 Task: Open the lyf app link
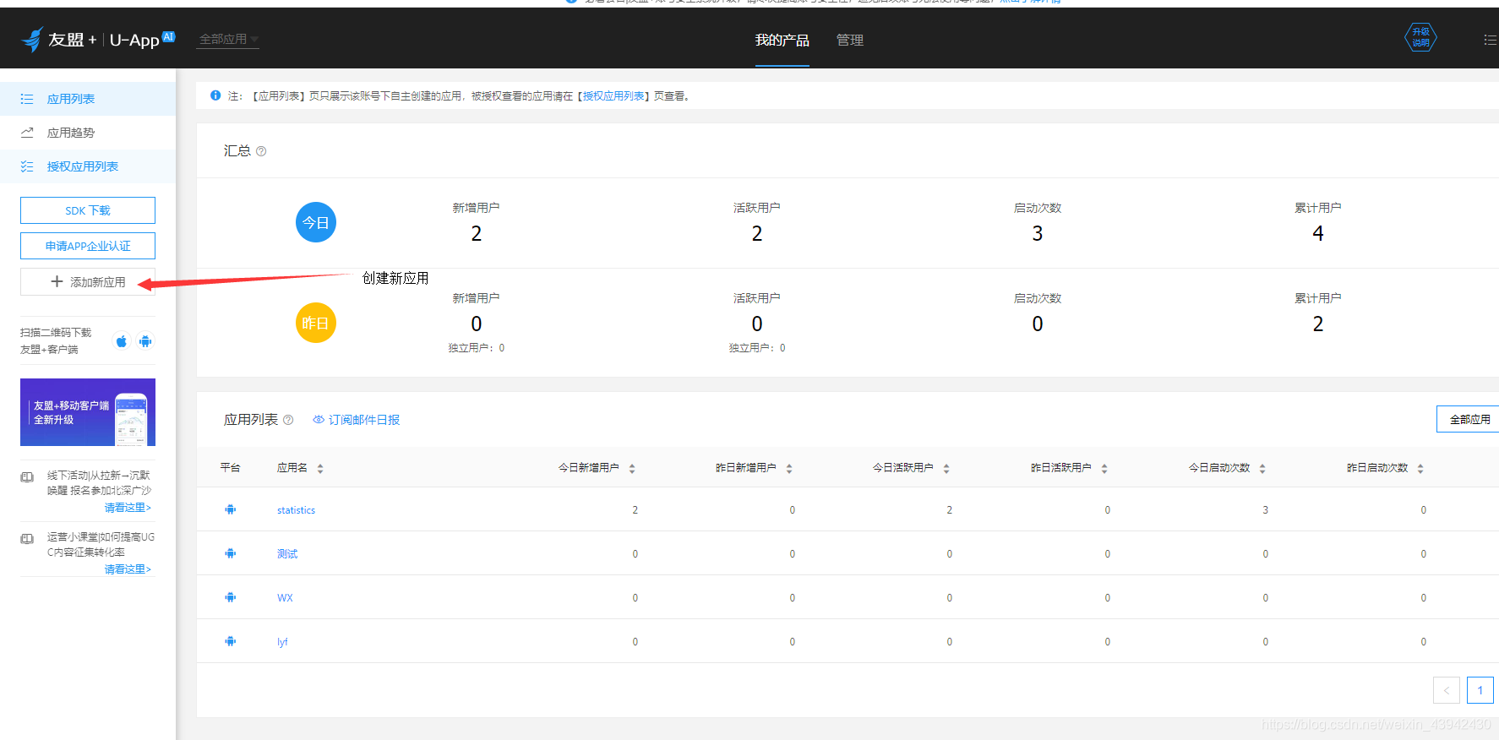click(x=282, y=642)
